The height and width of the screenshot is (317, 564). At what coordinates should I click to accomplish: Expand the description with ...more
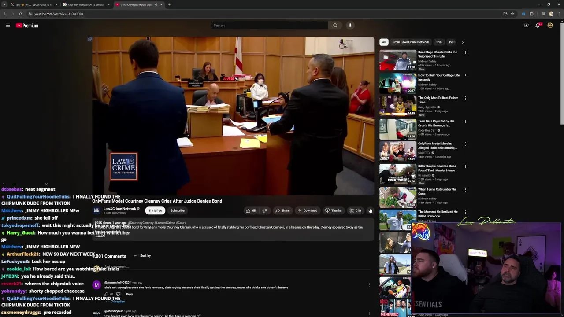pyautogui.click(x=100, y=236)
